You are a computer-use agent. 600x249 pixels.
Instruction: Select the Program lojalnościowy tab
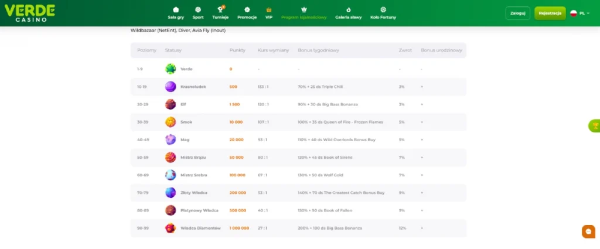pos(304,13)
